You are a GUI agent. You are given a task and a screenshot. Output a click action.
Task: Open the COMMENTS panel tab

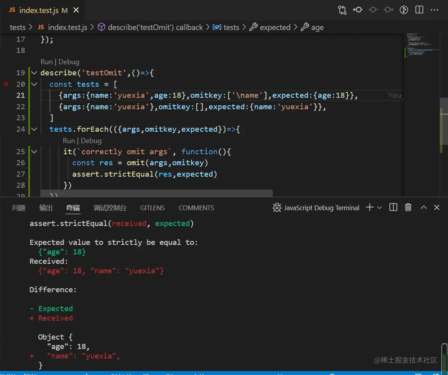pos(196,208)
